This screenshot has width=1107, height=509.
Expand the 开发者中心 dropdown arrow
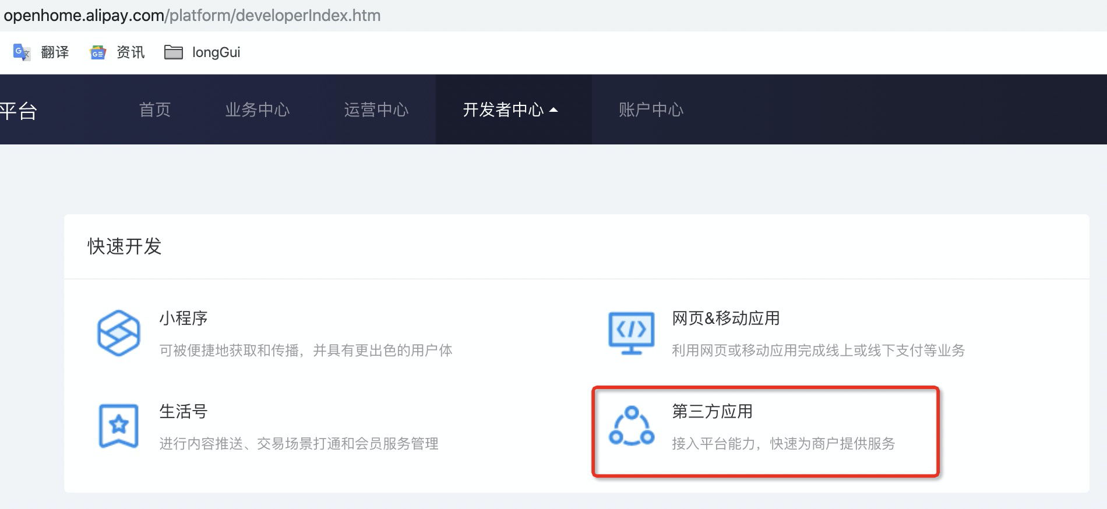click(x=553, y=109)
